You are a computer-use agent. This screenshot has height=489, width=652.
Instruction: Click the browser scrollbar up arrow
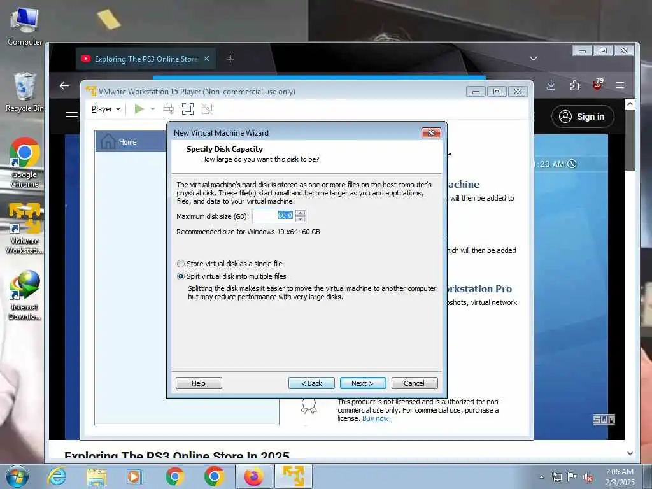[x=630, y=104]
